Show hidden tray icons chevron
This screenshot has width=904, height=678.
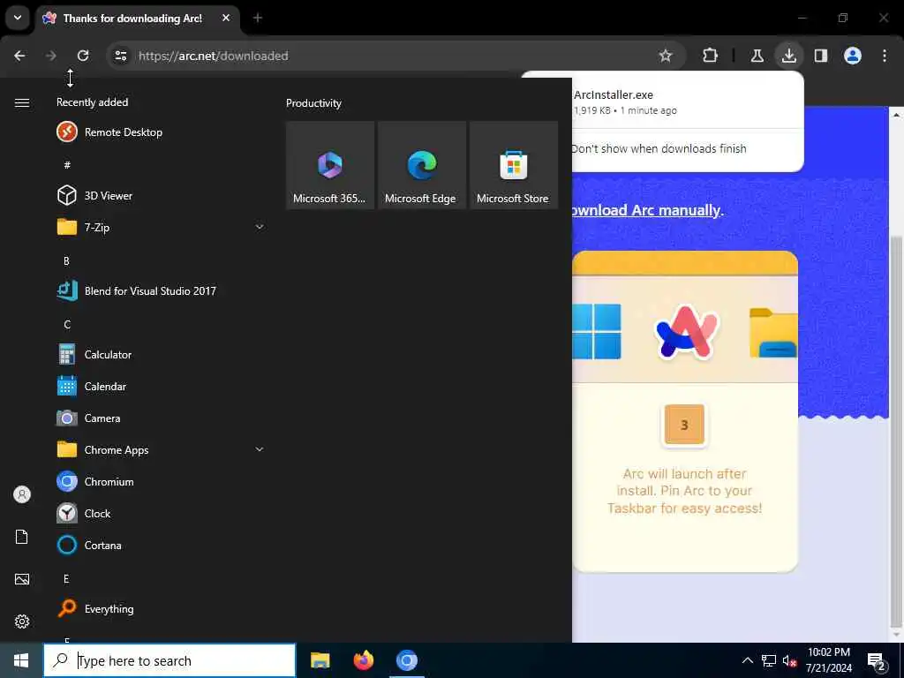pyautogui.click(x=747, y=660)
